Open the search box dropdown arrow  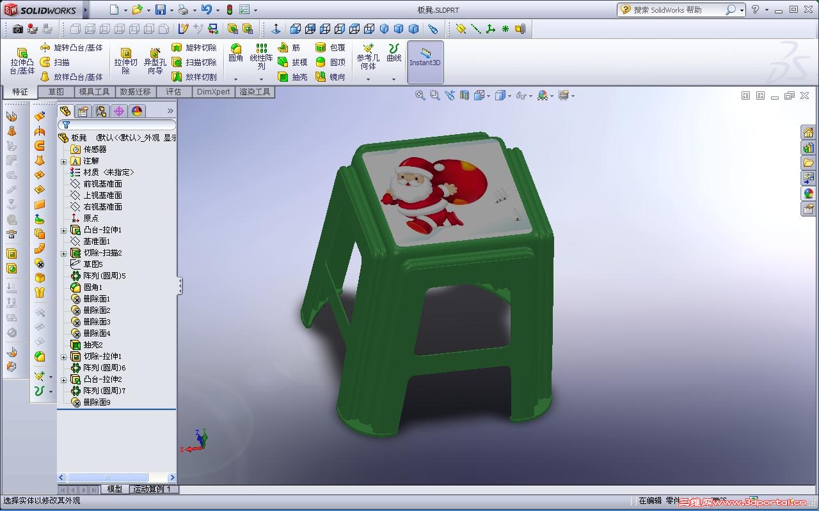point(742,10)
